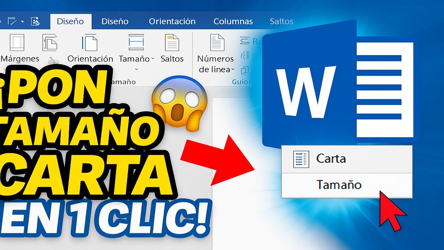Click the quick-access pencil-flag icon in title bar
The image size is (444, 250).
click(12, 21)
